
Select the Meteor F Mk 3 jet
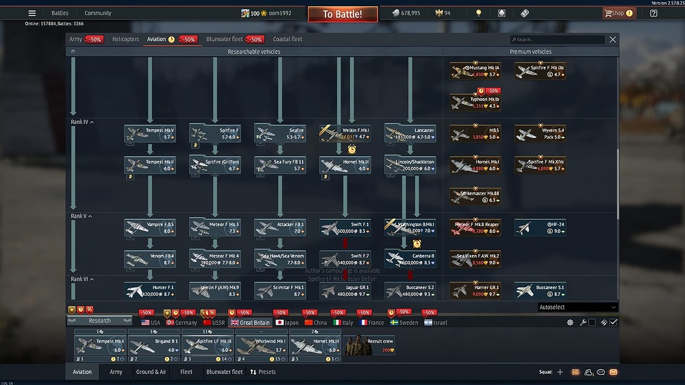(x=215, y=227)
